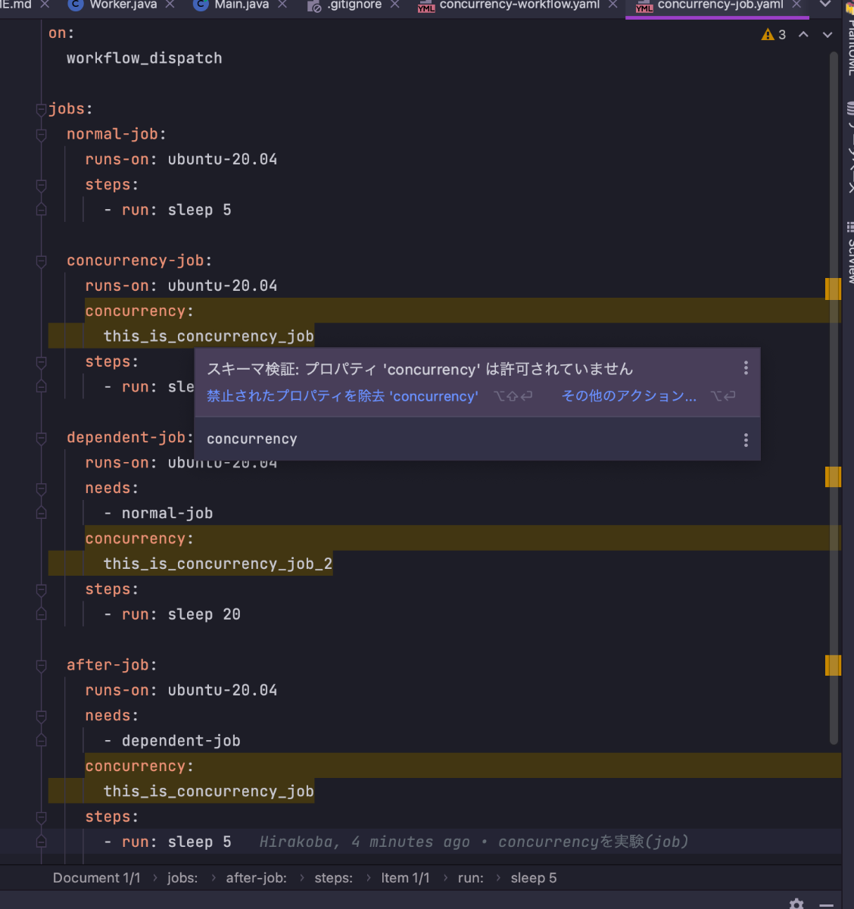Go to previous highlighted problem arrow

click(x=803, y=35)
